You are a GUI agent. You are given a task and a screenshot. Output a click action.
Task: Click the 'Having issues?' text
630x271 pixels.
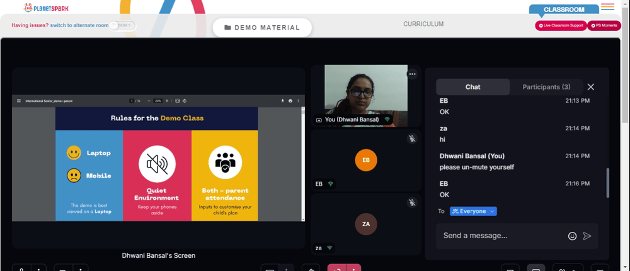[x=30, y=25]
